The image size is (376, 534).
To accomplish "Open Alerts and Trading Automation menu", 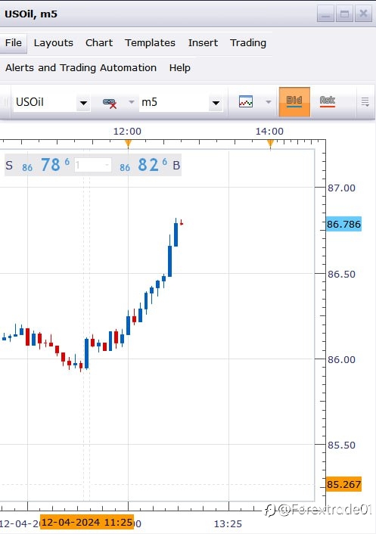I will tap(81, 68).
